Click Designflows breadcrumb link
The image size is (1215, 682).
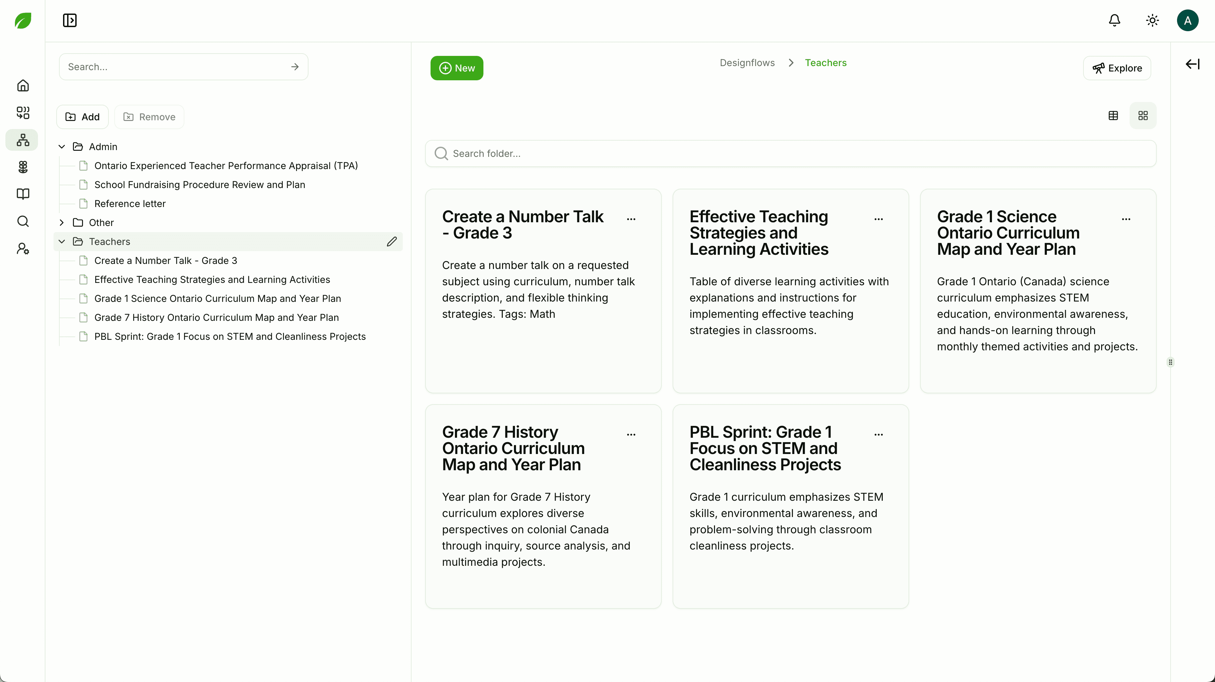[x=747, y=63]
